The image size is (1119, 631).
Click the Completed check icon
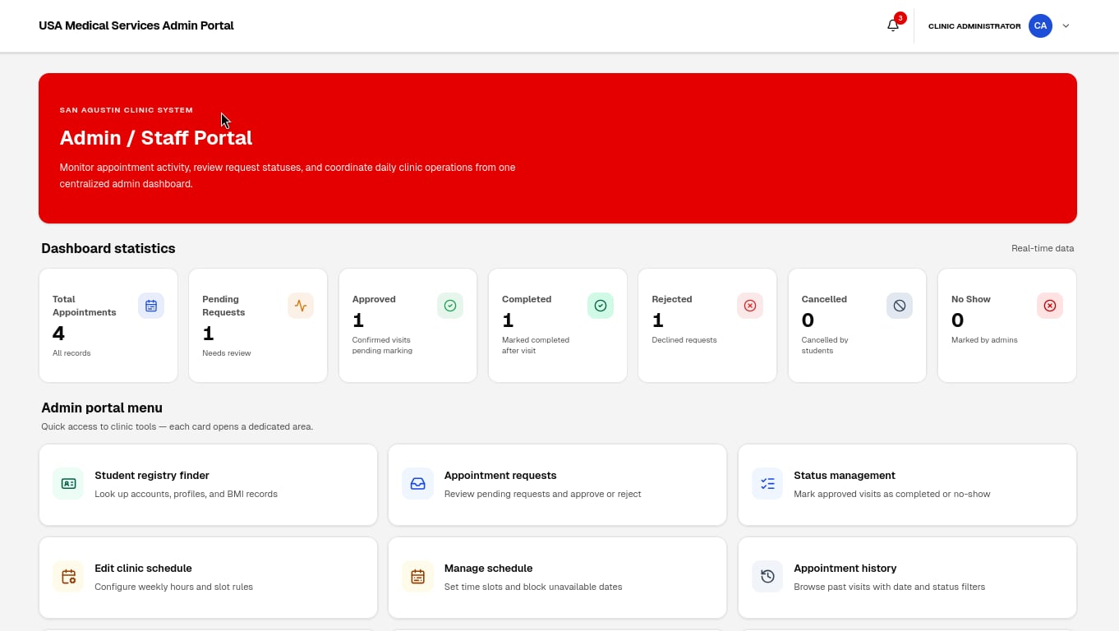point(601,306)
